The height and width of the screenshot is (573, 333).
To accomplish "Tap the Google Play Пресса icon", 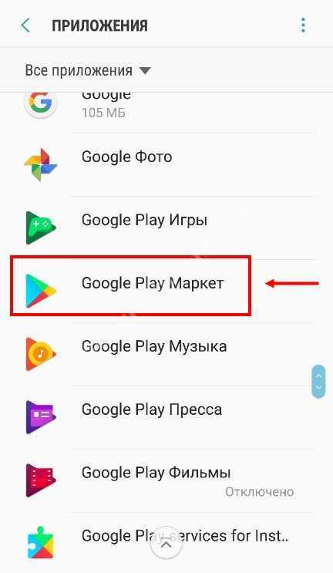I will pyautogui.click(x=41, y=417).
